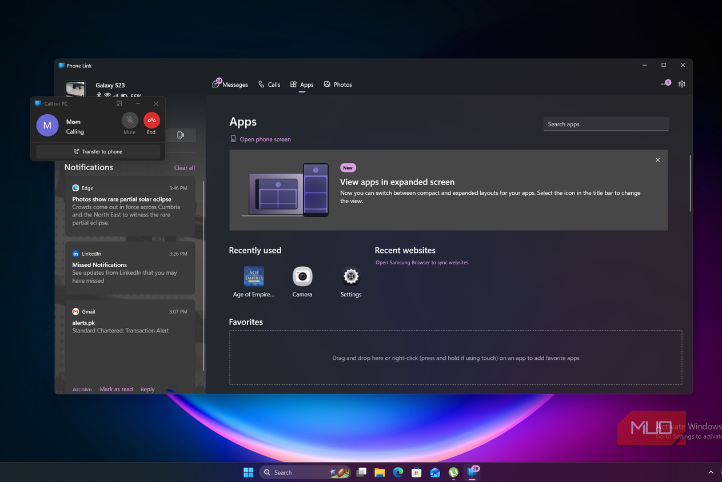Select the Apps tab
This screenshot has height=482, width=722.
(302, 85)
